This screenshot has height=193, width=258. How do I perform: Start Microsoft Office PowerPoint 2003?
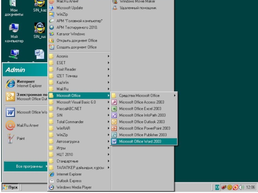coord(144,128)
